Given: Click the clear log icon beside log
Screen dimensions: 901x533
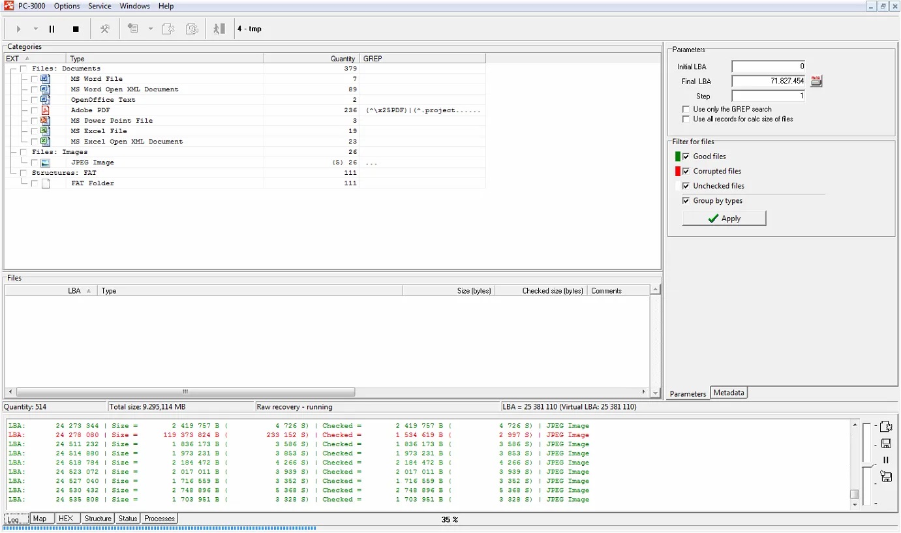Looking at the screenshot, I should click(x=886, y=427).
